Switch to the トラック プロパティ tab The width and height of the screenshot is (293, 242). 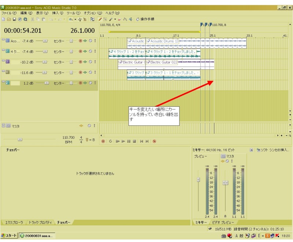click(x=40, y=223)
